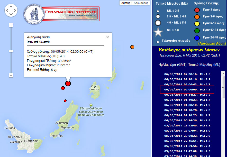Select the Χάρτης map view tab
227x157 pixels.
pyautogui.click(x=126, y=3)
